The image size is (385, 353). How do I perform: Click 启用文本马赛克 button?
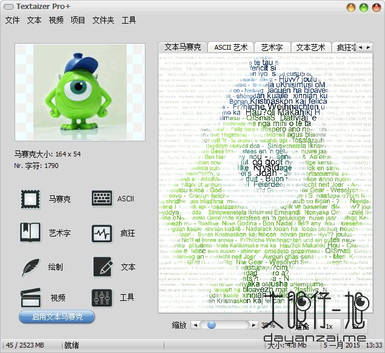57,317
